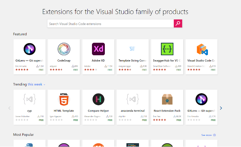
Task: Go to next Trending extensions page arrow
Action: (x=221, y=108)
